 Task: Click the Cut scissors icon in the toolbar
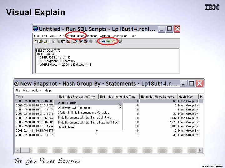pos(53,41)
